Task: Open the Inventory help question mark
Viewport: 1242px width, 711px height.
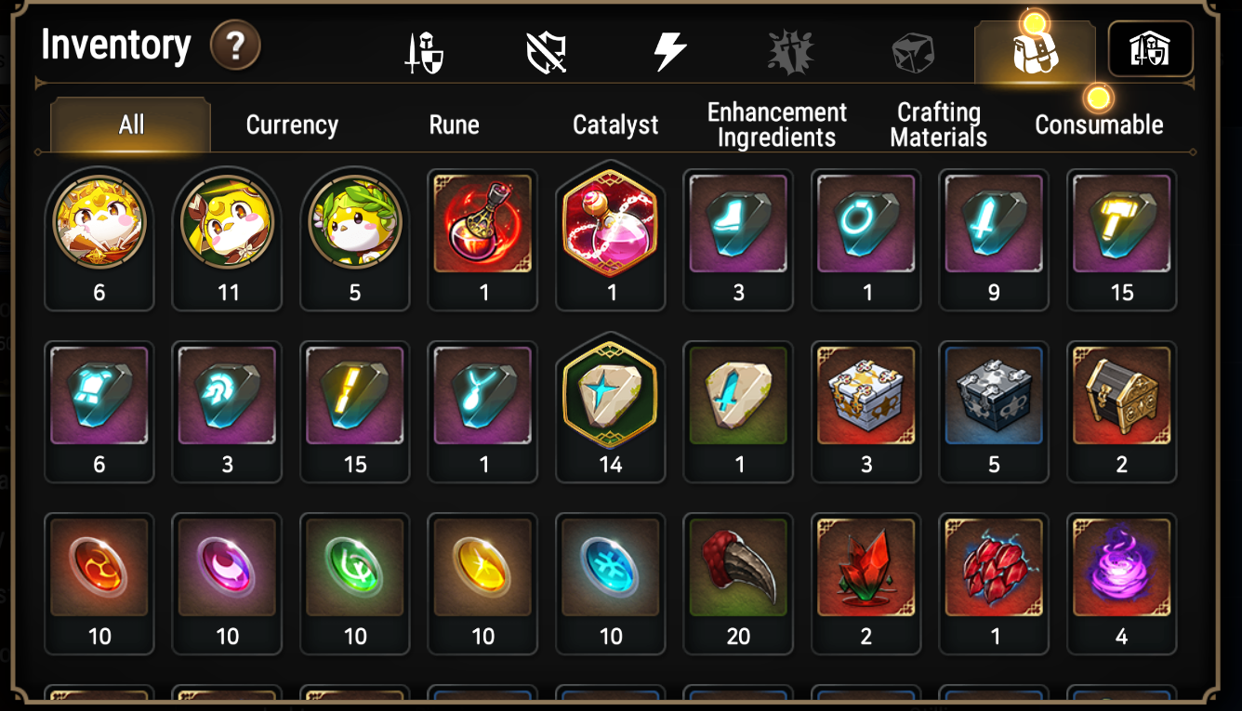Action: point(235,45)
